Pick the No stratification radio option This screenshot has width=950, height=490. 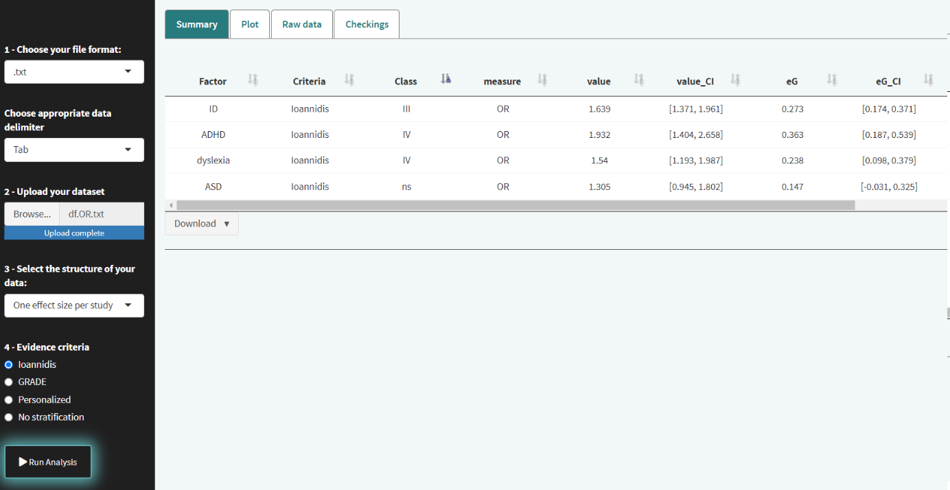9,417
